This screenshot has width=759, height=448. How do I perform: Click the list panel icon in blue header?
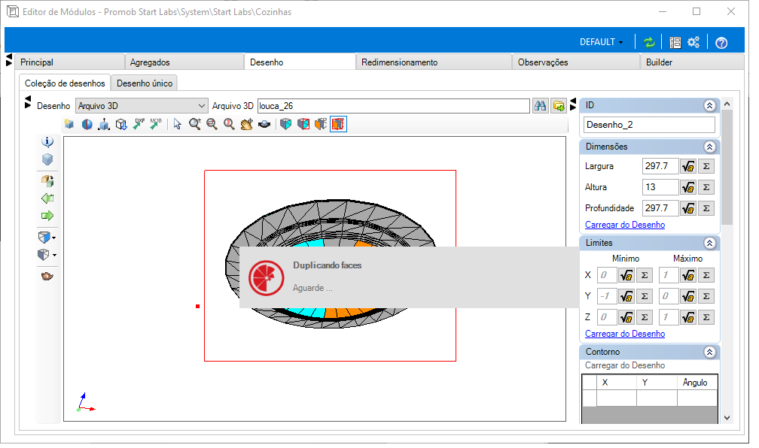coord(675,43)
